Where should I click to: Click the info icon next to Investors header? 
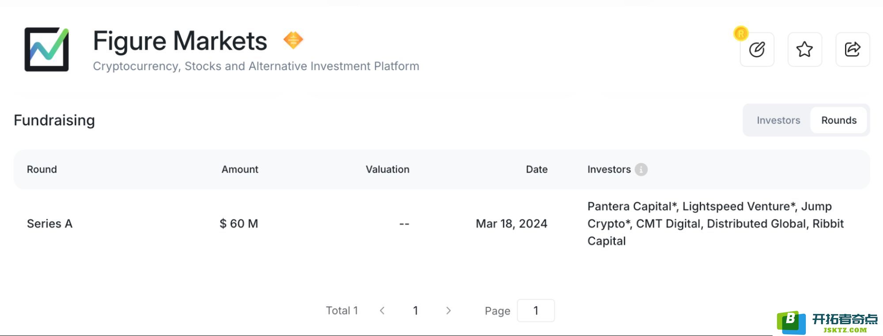point(641,170)
